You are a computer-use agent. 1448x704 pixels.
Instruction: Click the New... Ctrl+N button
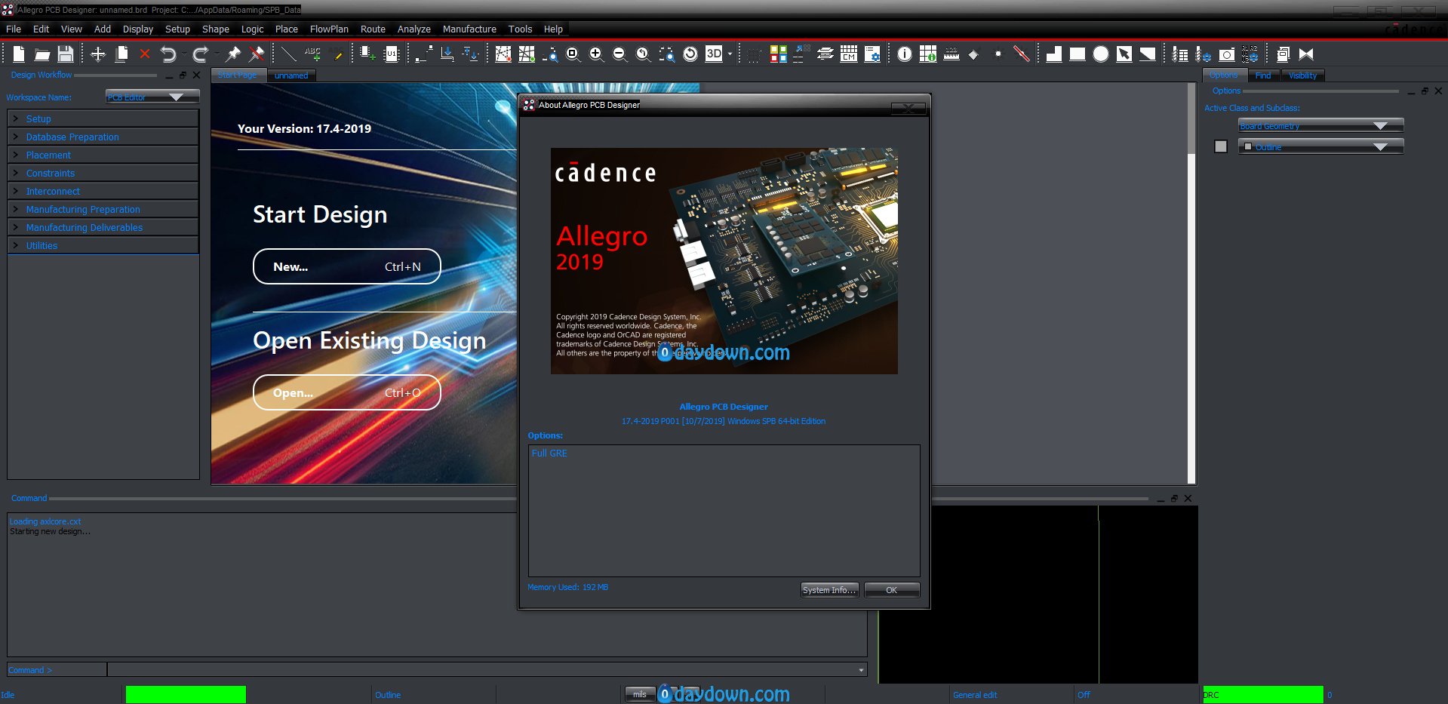pos(347,266)
